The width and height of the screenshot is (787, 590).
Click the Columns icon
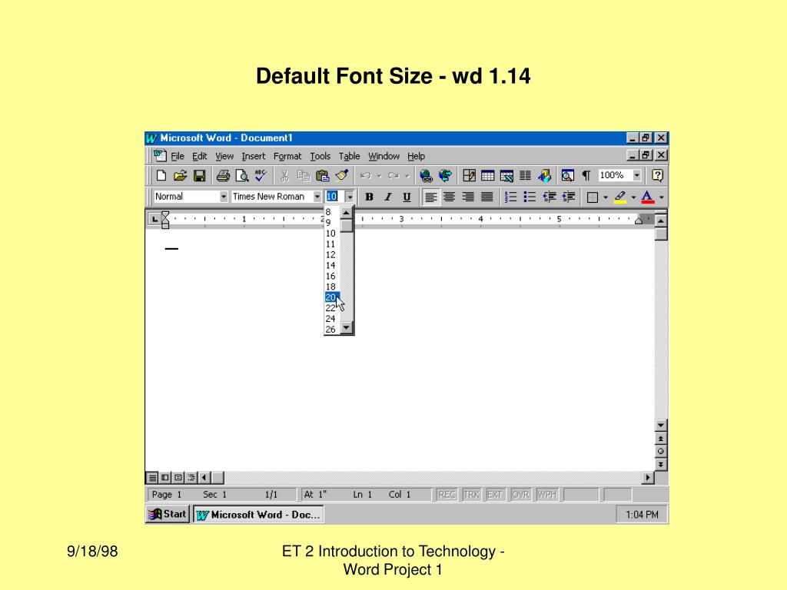tap(526, 176)
